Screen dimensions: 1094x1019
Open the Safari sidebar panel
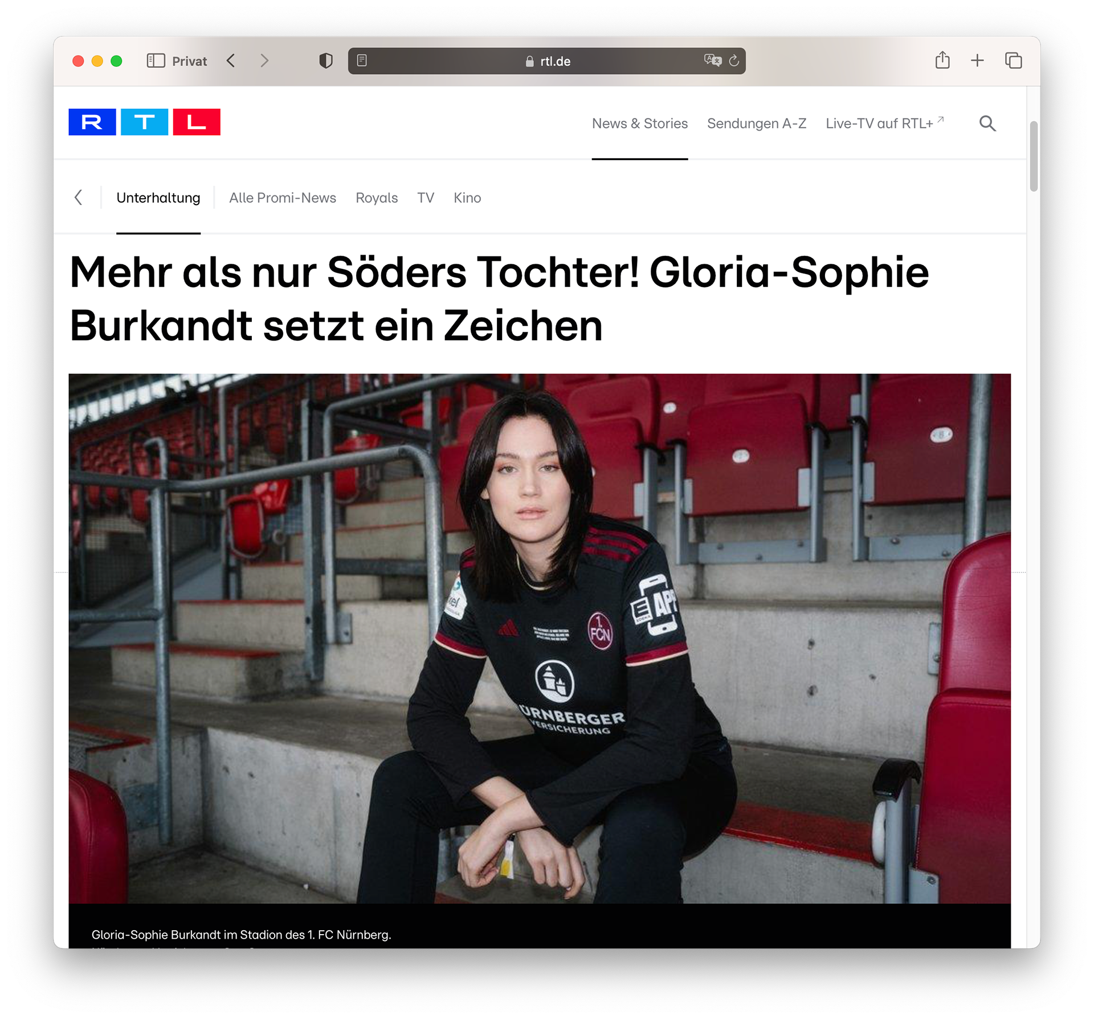pos(156,61)
